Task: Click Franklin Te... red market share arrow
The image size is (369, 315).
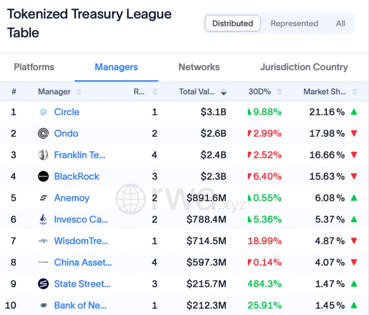Action: tap(354, 155)
